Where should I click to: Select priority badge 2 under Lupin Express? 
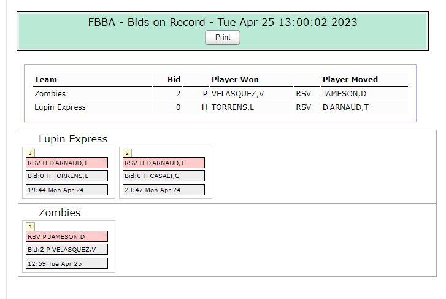[x=127, y=153]
